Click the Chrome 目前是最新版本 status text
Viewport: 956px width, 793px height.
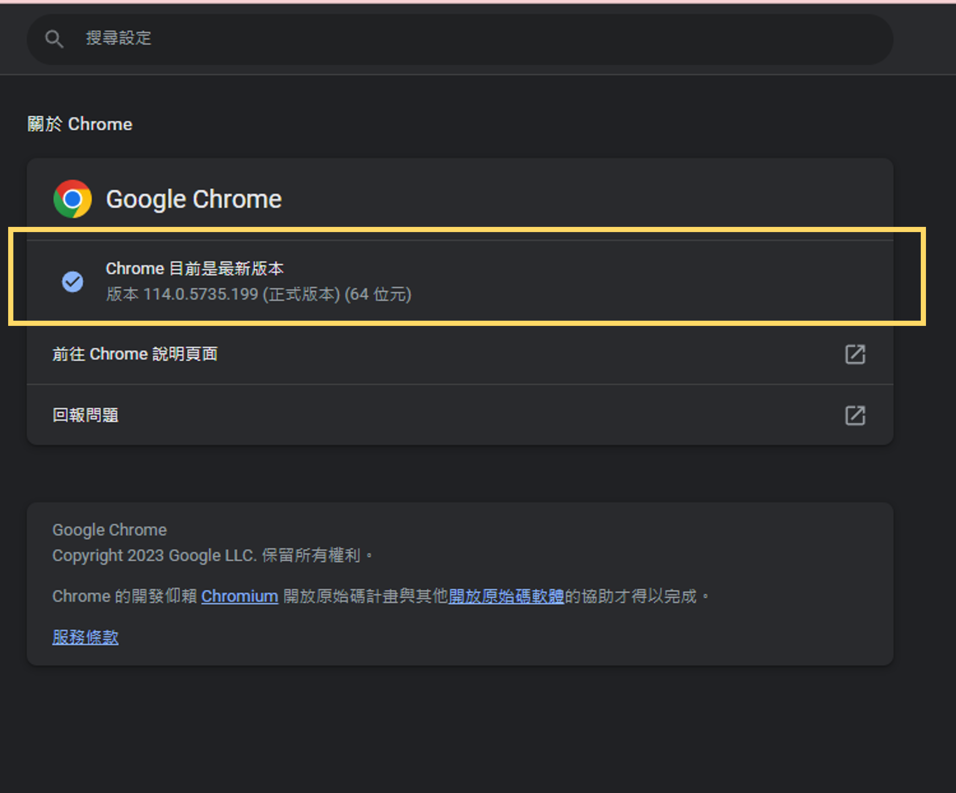tap(194, 268)
